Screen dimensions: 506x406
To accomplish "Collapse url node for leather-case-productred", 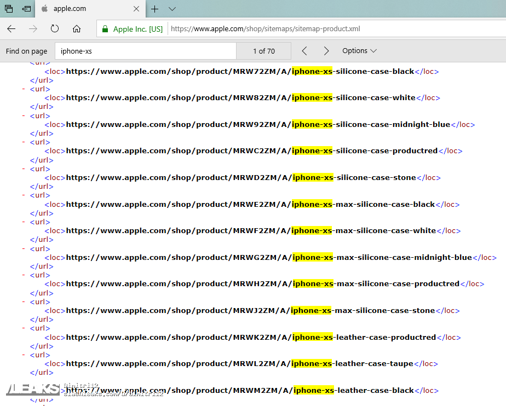I will click(x=24, y=328).
